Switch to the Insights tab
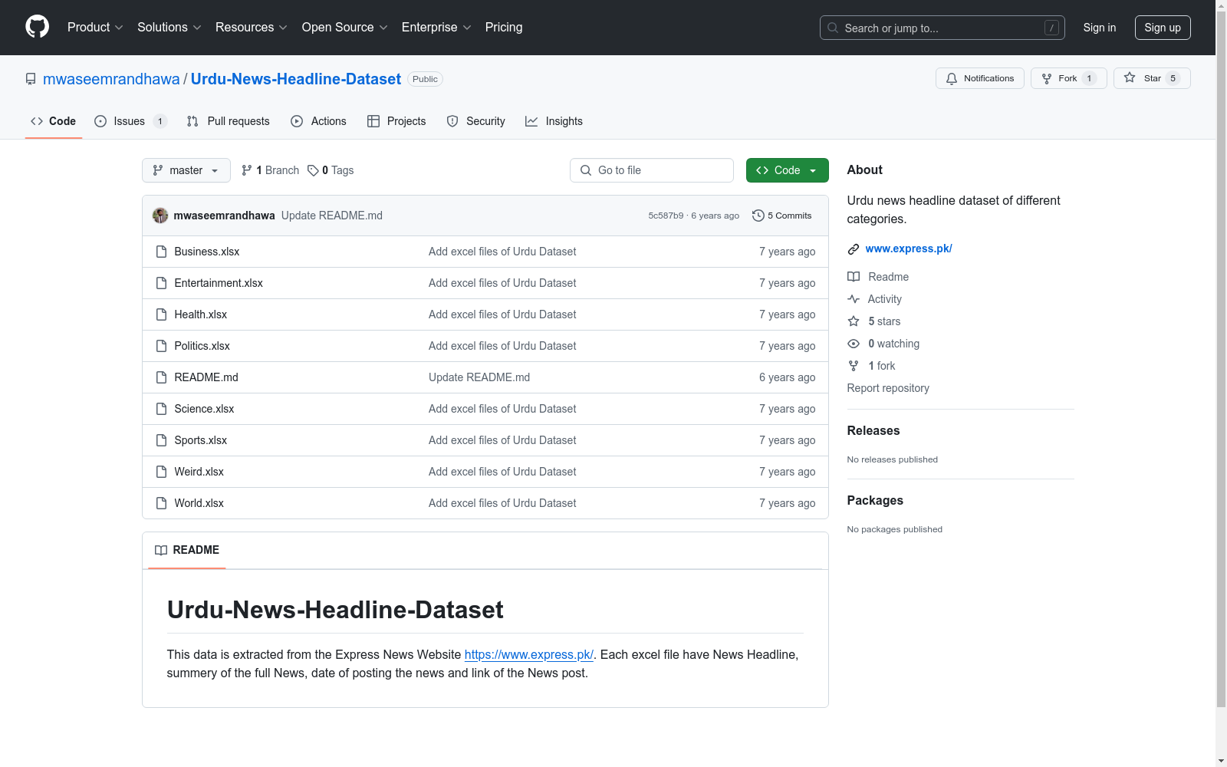Viewport: 1227px width, 767px height. (x=554, y=121)
